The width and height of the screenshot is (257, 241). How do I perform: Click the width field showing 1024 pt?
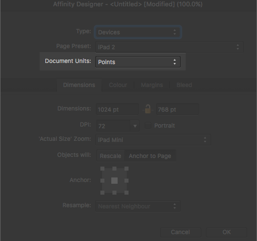(117, 109)
